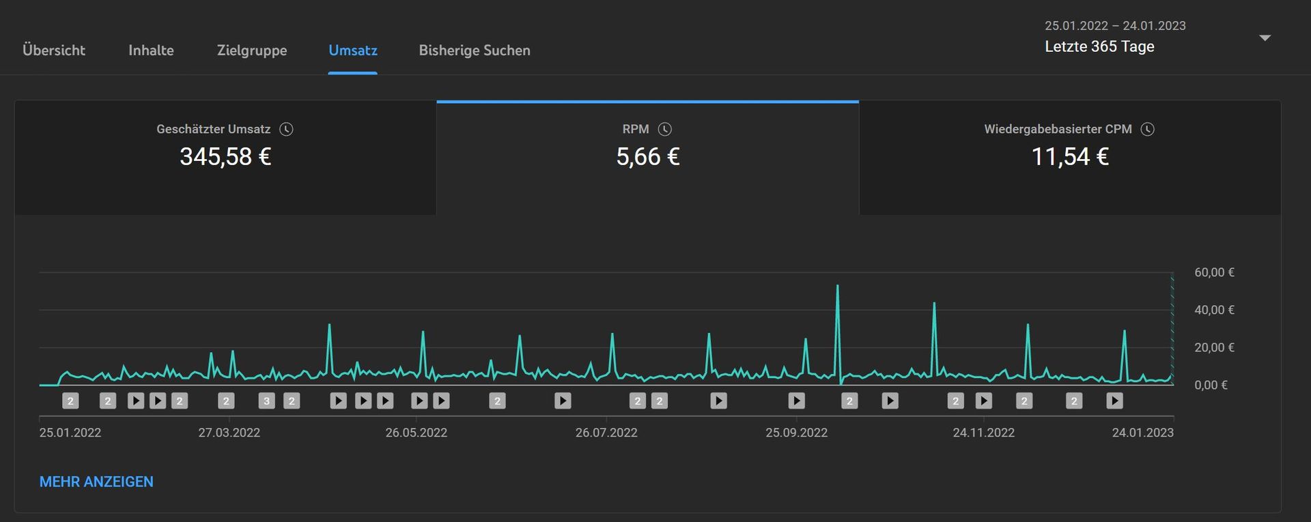Open the Bisherige Suchen tab
The width and height of the screenshot is (1311, 522).
click(x=475, y=50)
